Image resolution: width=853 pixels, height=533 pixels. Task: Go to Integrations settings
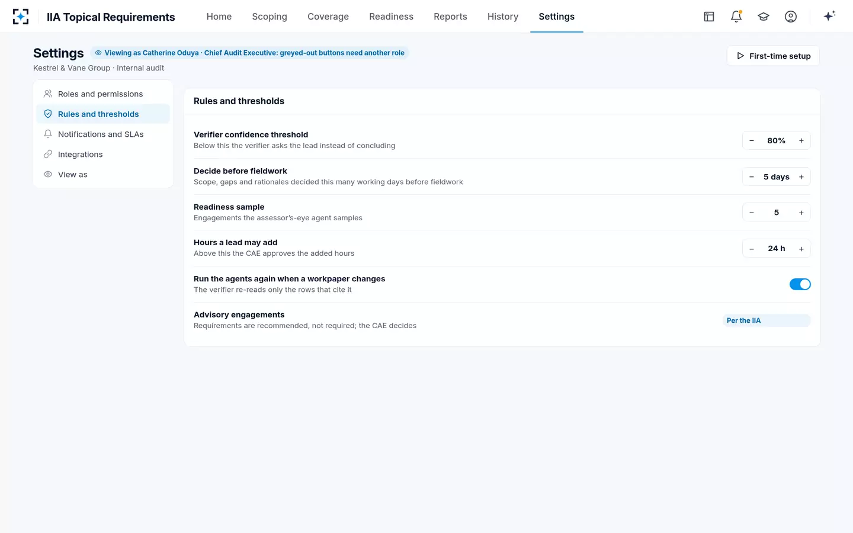tap(103, 155)
